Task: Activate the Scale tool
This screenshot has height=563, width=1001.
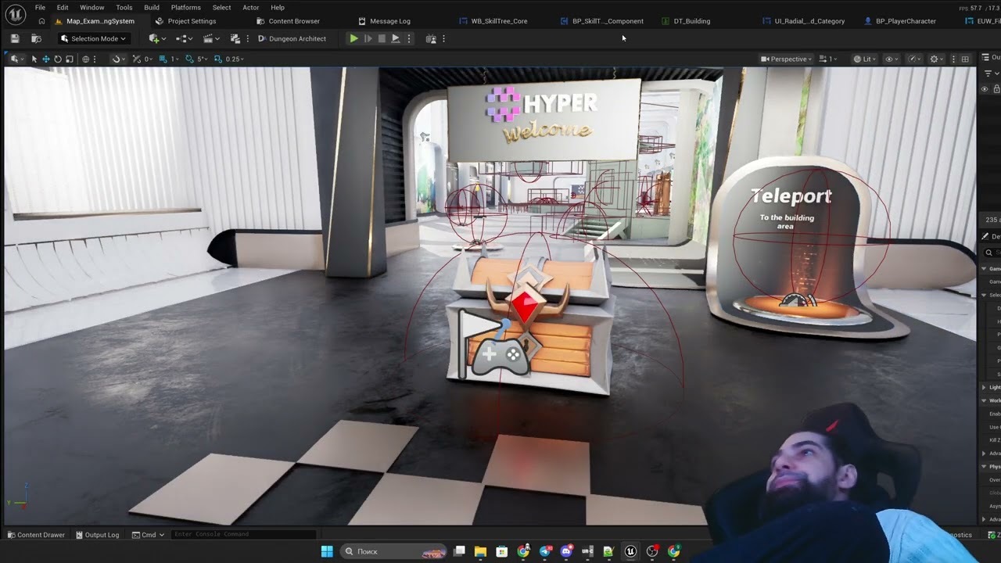Action: (69, 59)
